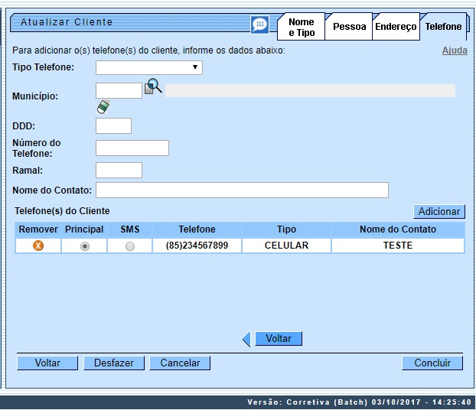Screen dimensions: 476x410
Task: Remove phone (85)234567899 with orange X
Action: point(37,246)
